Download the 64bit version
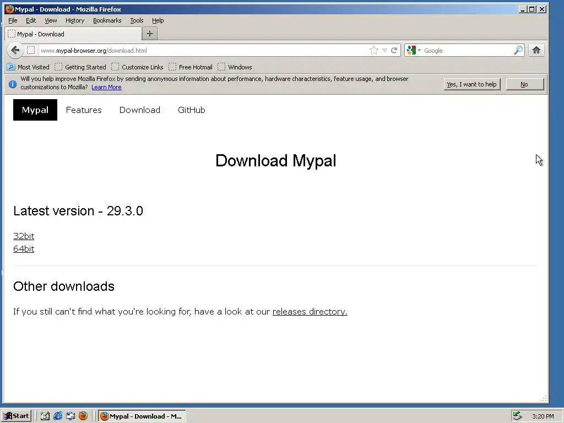This screenshot has height=423, width=564. [x=24, y=248]
